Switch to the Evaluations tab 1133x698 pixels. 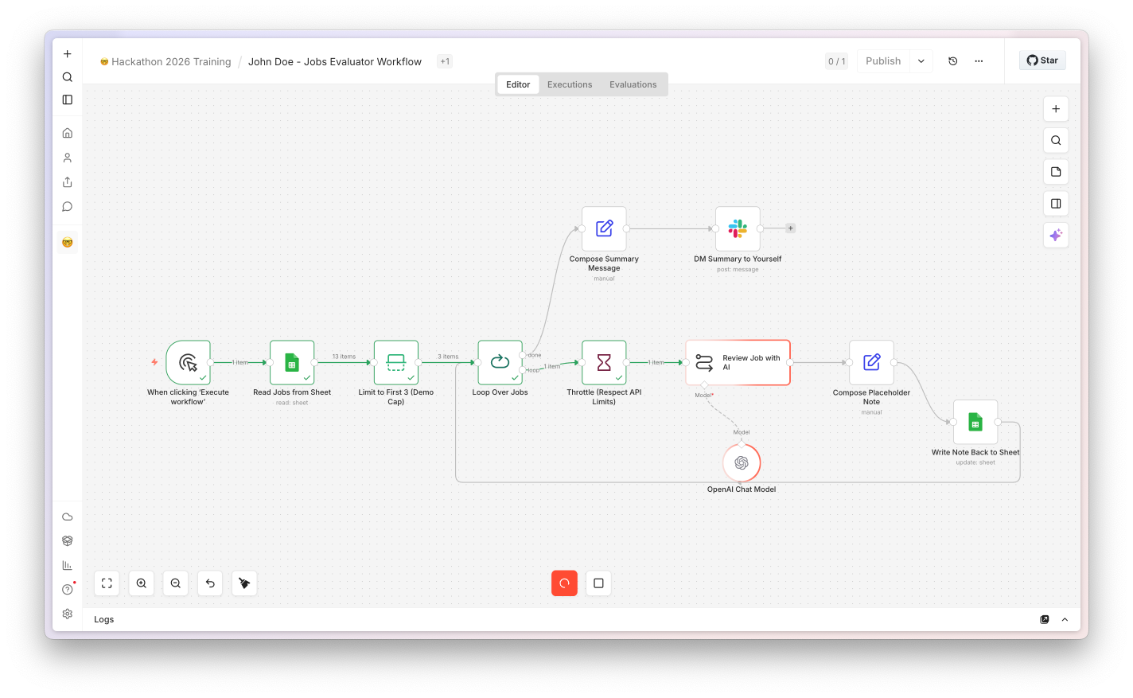633,84
